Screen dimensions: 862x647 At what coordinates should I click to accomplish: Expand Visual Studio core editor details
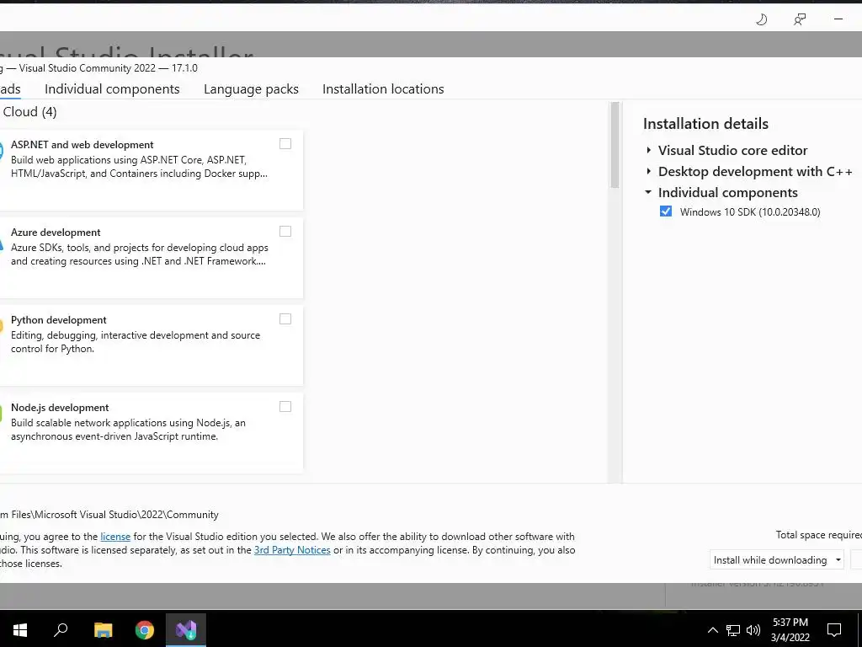tap(649, 150)
